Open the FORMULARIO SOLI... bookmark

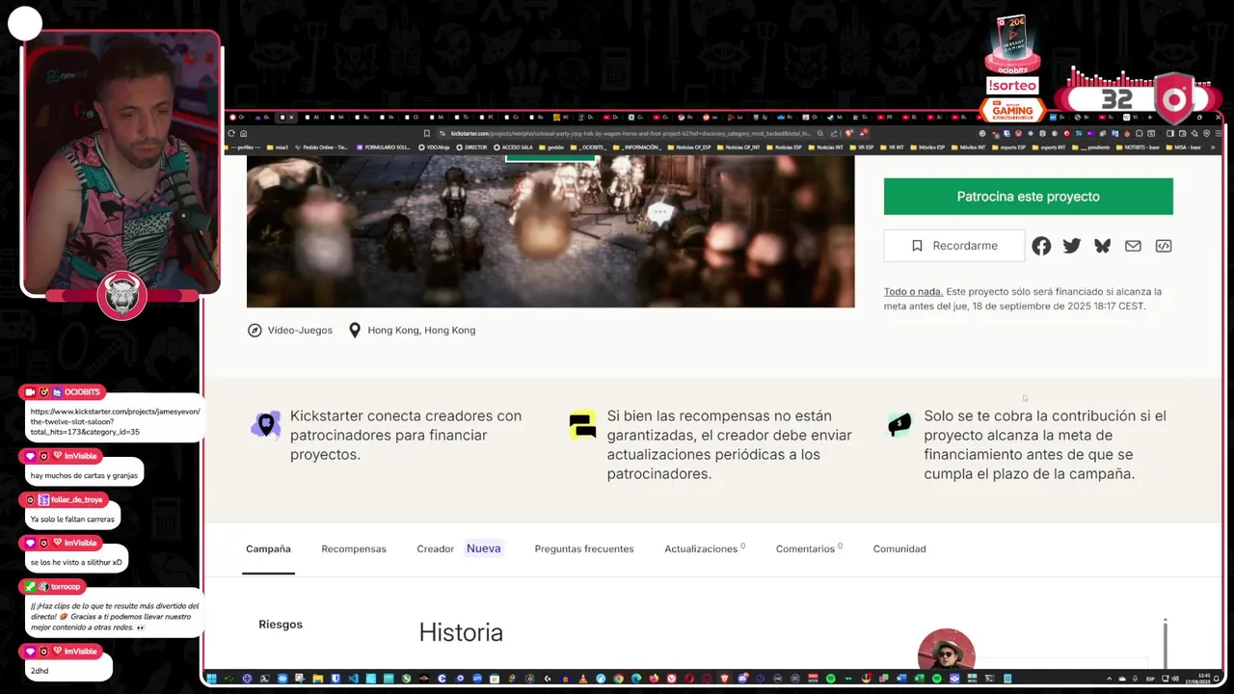point(383,147)
